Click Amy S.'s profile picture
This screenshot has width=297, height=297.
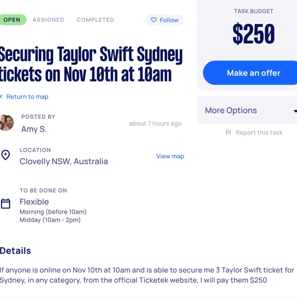click(x=6, y=123)
